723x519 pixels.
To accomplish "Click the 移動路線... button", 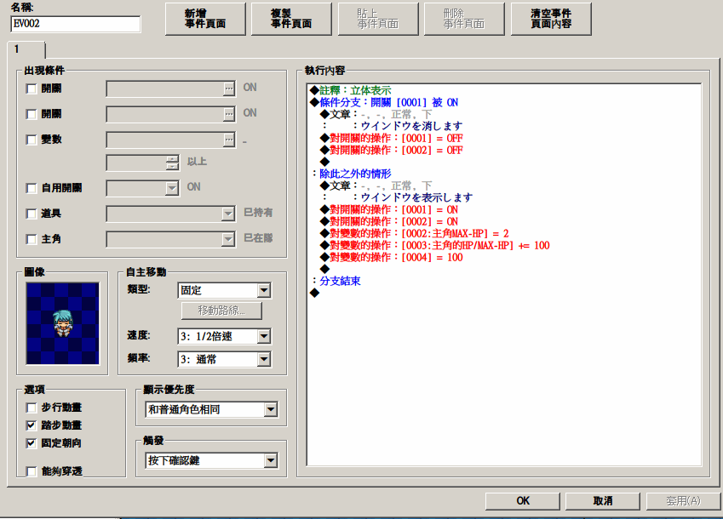I will (221, 311).
